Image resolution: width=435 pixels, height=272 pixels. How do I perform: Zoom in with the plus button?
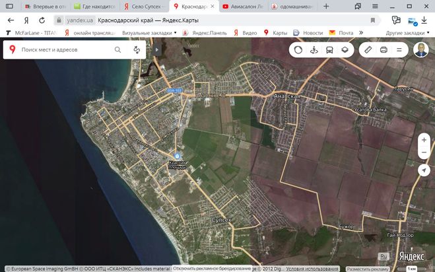tap(424, 140)
